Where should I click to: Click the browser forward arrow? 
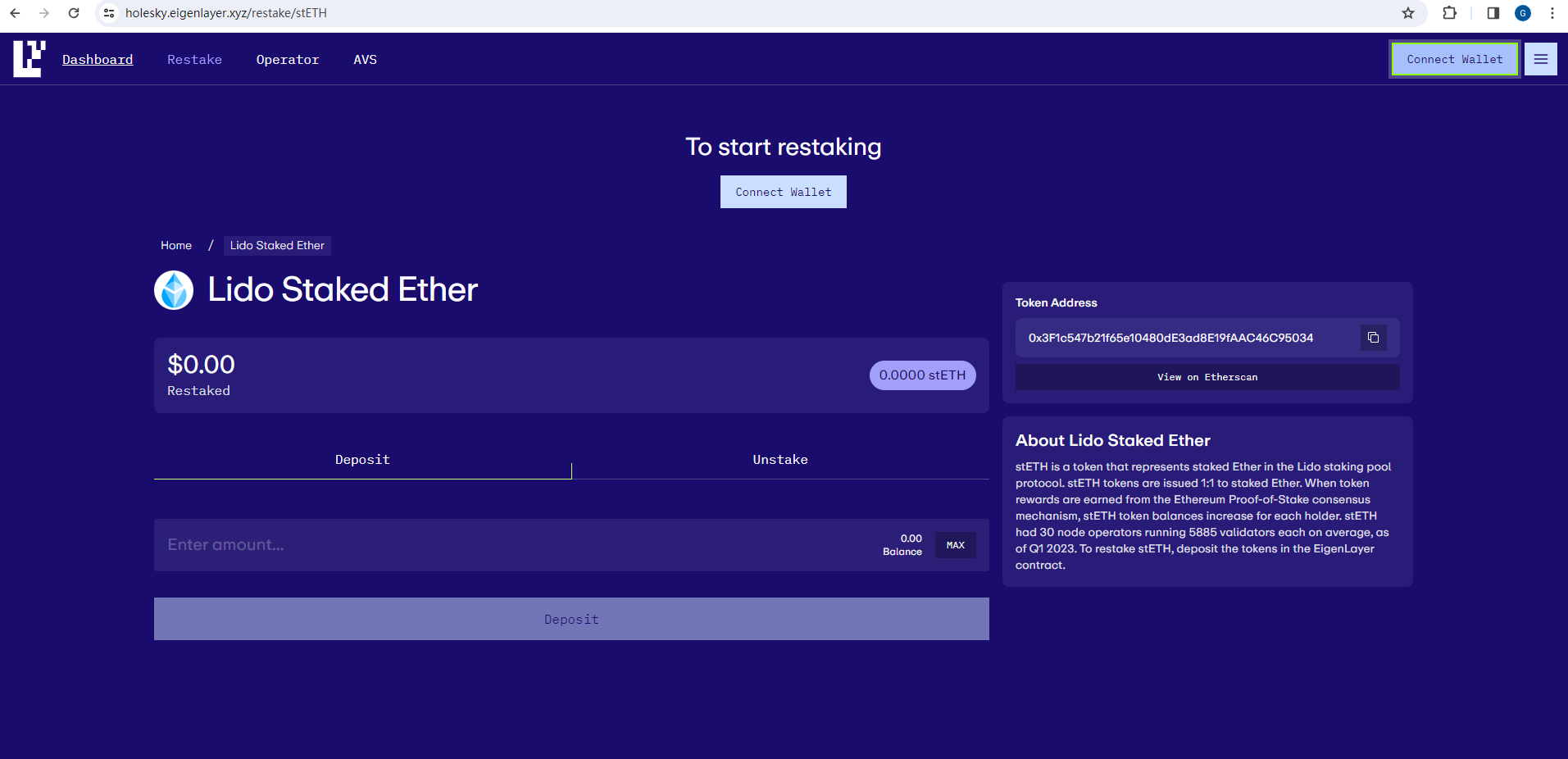tap(44, 13)
